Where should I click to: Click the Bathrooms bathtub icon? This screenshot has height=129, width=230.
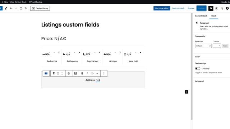point(64,54)
